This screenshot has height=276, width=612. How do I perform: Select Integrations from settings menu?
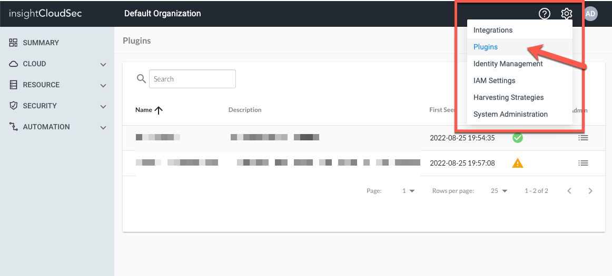[520, 30]
